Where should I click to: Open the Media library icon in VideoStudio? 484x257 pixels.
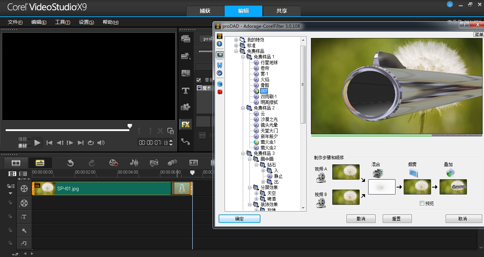pos(185,39)
